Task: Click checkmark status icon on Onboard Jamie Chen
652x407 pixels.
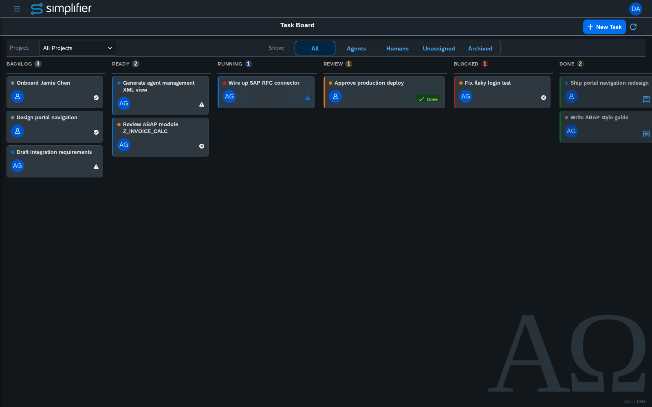Action: click(96, 98)
